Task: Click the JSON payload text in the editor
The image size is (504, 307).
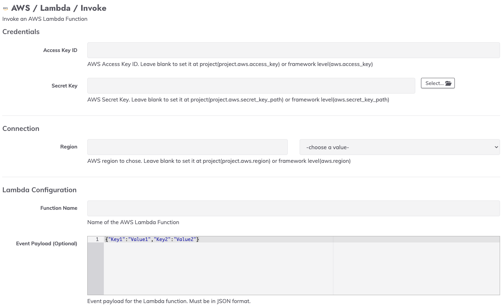Action: coord(152,239)
